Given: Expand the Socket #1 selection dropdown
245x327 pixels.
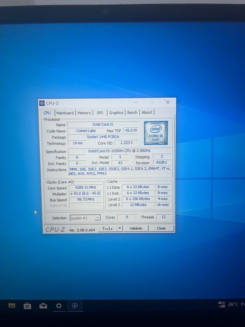Looking at the screenshot, I should [97, 218].
